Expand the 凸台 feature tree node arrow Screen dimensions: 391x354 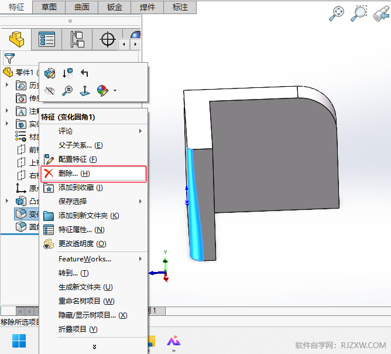(x=7, y=200)
